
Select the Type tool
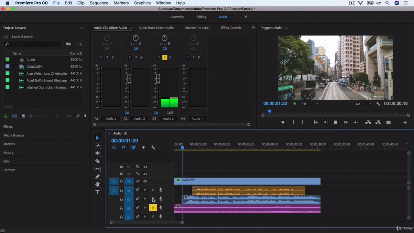tap(97, 192)
